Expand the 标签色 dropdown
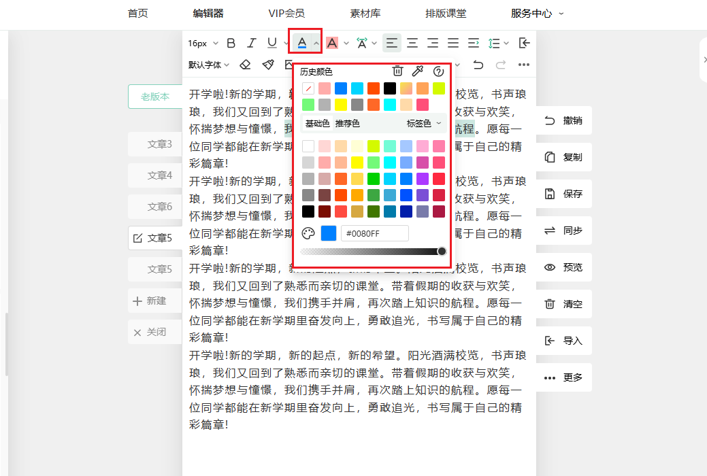This screenshot has height=476, width=707. [x=424, y=123]
